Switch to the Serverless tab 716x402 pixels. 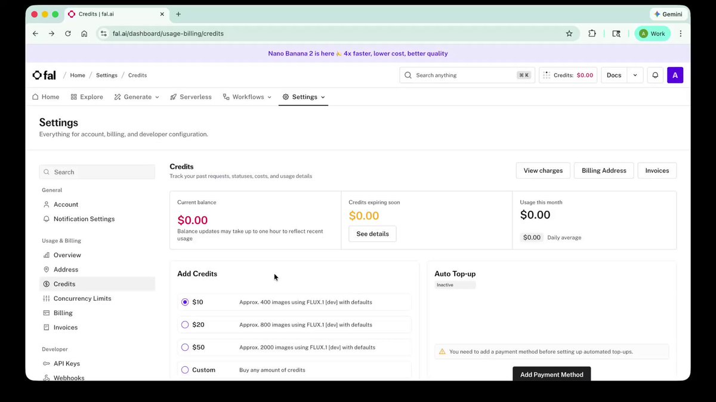point(191,97)
